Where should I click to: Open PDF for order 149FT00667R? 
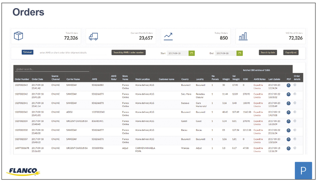tap(288, 148)
